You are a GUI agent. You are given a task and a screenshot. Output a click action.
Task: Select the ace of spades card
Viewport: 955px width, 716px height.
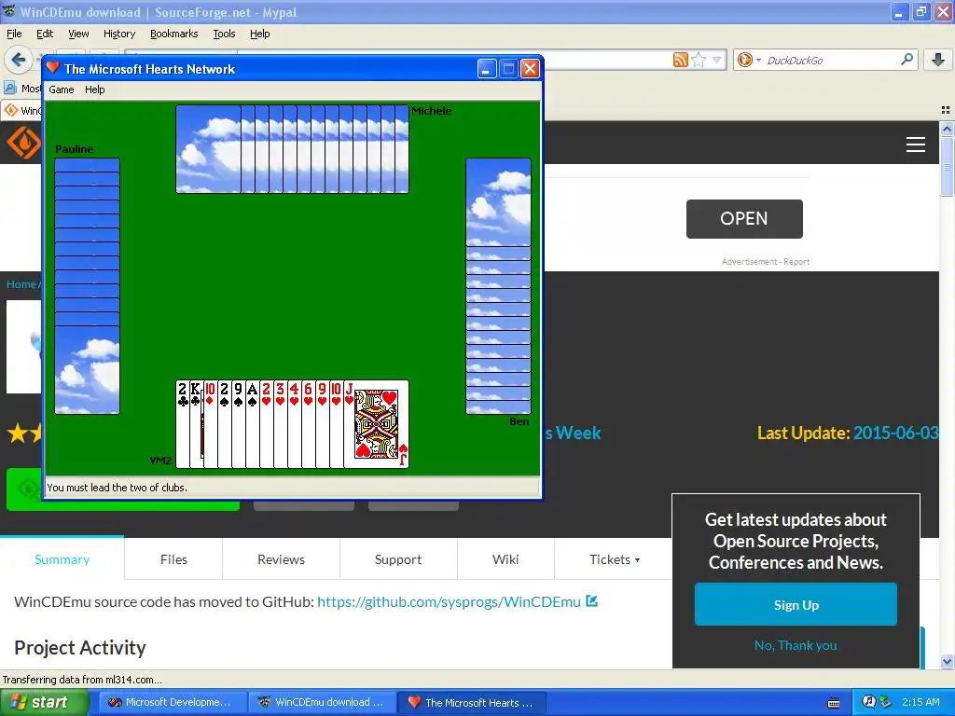tap(252, 424)
